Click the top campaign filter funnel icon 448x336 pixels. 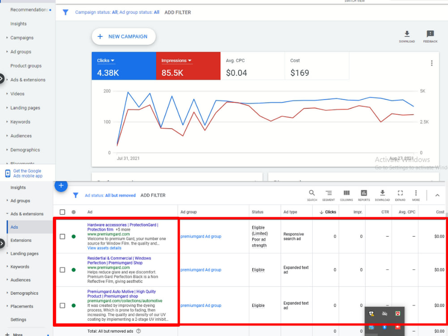point(65,12)
